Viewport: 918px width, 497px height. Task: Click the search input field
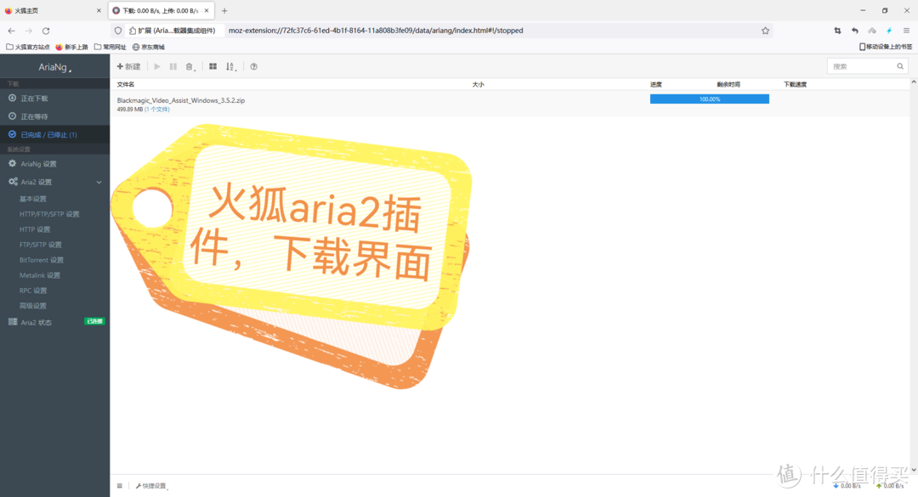(858, 65)
